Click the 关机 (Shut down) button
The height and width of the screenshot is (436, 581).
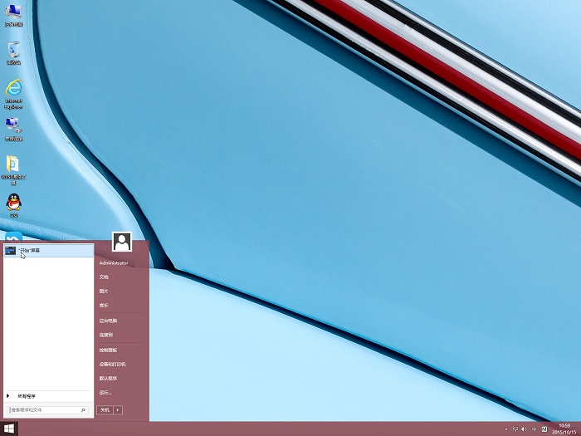[105, 409]
